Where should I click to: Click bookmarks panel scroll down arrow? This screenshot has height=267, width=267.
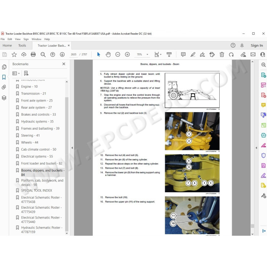click(x=67, y=233)
